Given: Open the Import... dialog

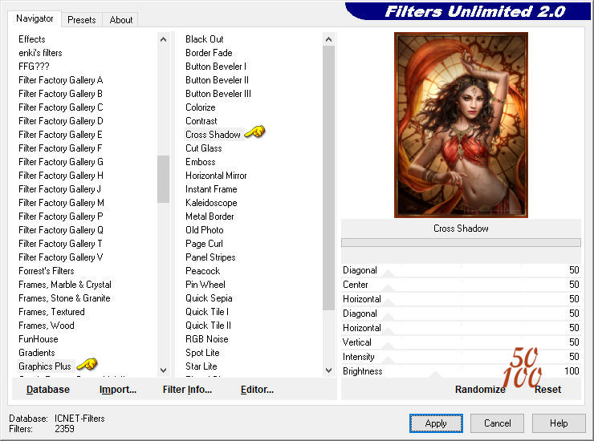Looking at the screenshot, I should tap(118, 390).
